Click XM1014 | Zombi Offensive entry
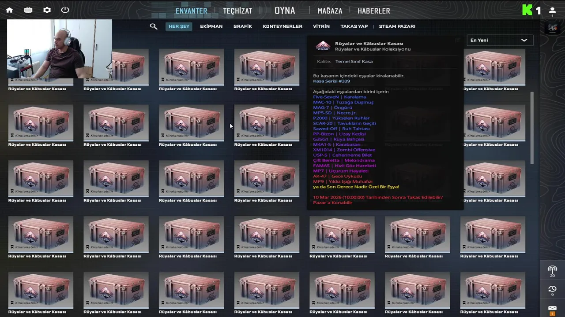The width and height of the screenshot is (565, 317). tap(344, 150)
